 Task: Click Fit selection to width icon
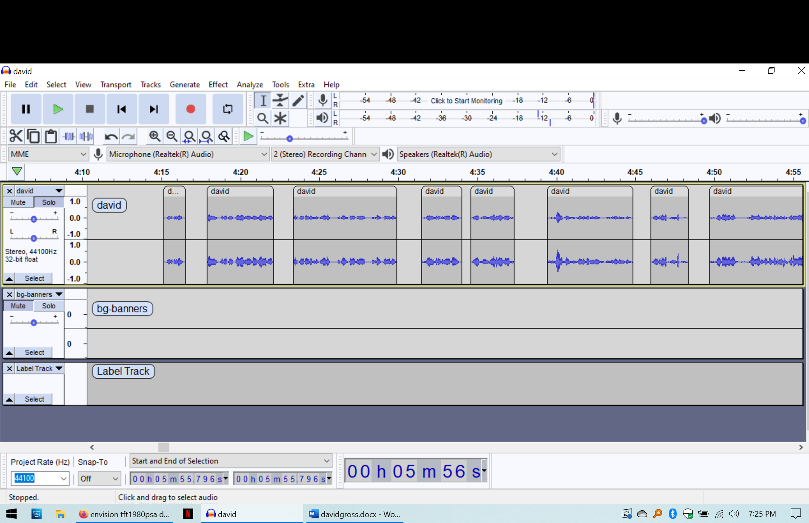pyautogui.click(x=189, y=136)
